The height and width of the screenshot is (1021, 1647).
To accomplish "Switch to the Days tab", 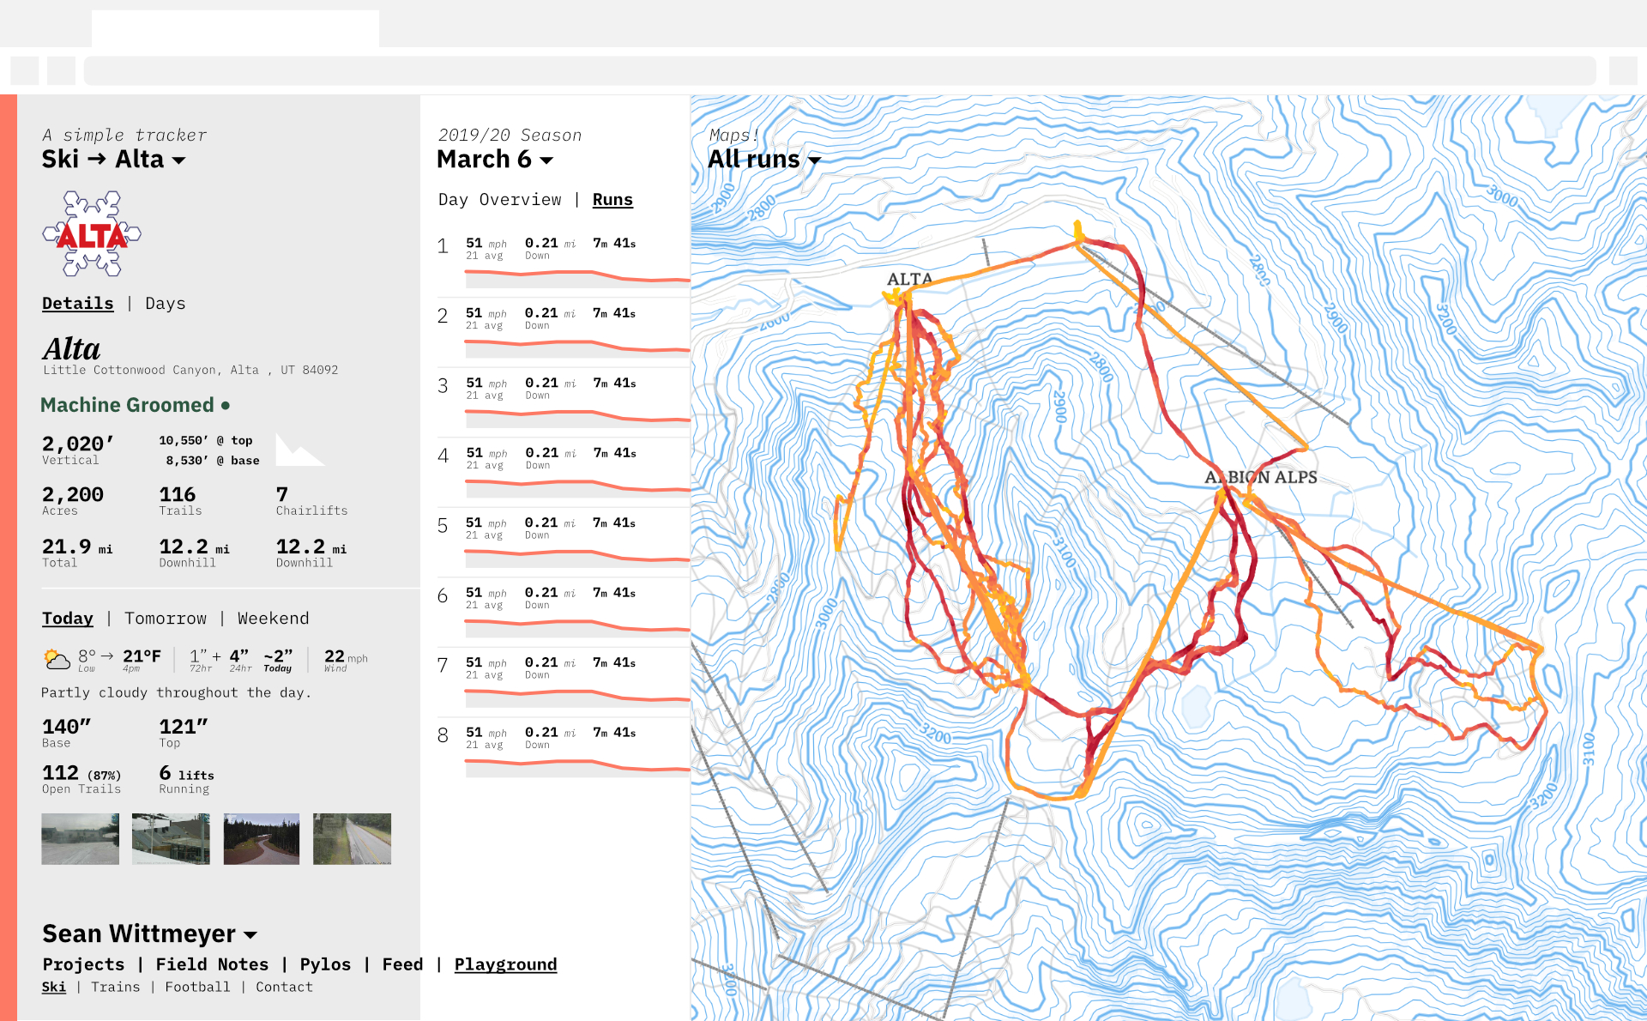I will pos(165,304).
